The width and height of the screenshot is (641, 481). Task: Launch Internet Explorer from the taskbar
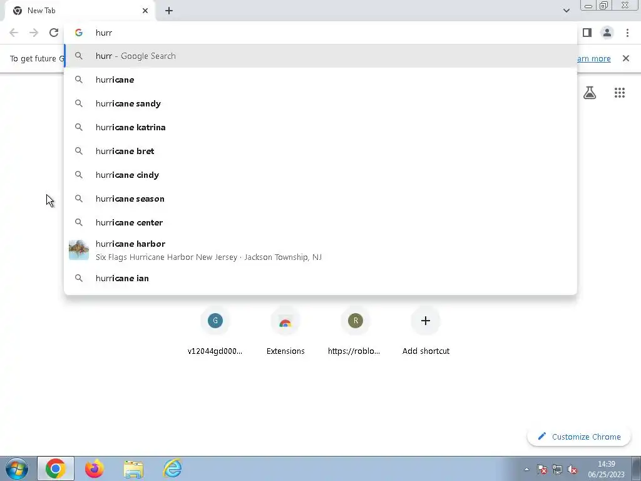(172, 468)
